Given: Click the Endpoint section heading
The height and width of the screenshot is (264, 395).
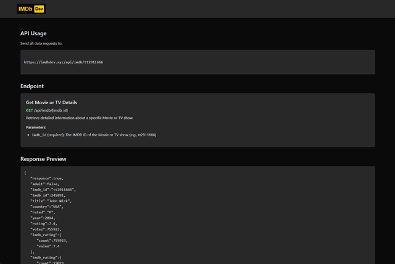Looking at the screenshot, I should 32,86.
